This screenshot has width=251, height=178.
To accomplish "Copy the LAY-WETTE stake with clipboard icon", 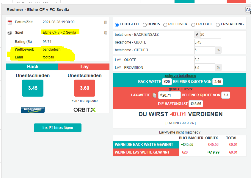I will [154, 95].
